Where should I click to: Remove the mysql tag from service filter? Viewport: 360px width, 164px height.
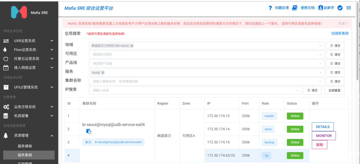click(103, 73)
